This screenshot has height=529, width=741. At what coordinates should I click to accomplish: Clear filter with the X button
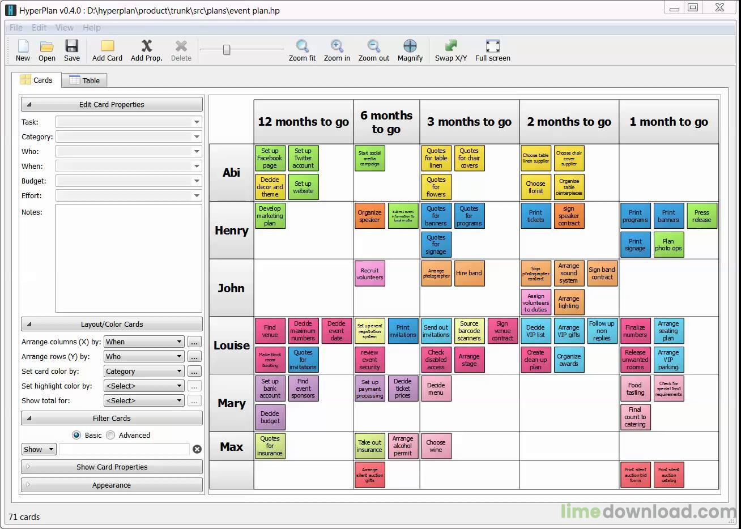(197, 449)
